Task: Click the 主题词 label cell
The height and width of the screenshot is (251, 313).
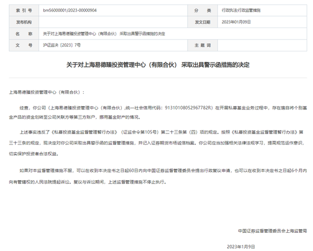Action: [203, 45]
